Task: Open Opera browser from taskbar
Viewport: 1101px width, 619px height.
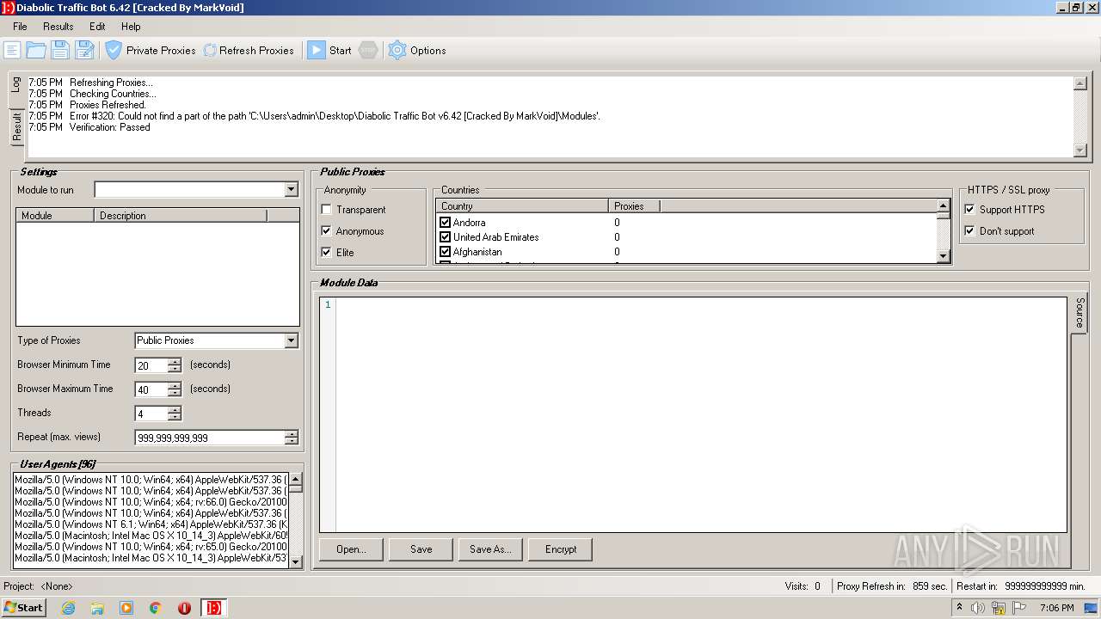Action: 184,608
